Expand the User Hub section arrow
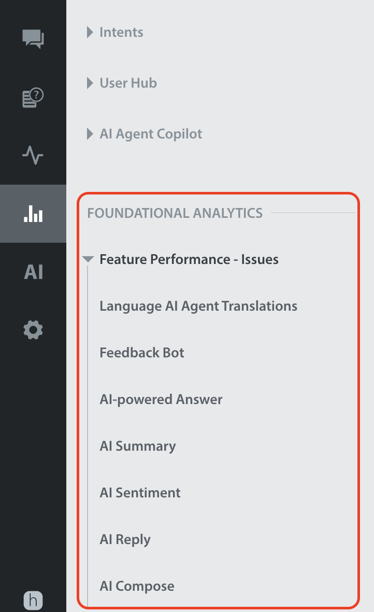This screenshot has width=374, height=612. (90, 83)
